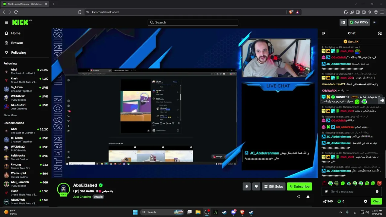This screenshot has width=386, height=217.
Task: Open Leo AI sparkle icon
Action: click(370, 12)
